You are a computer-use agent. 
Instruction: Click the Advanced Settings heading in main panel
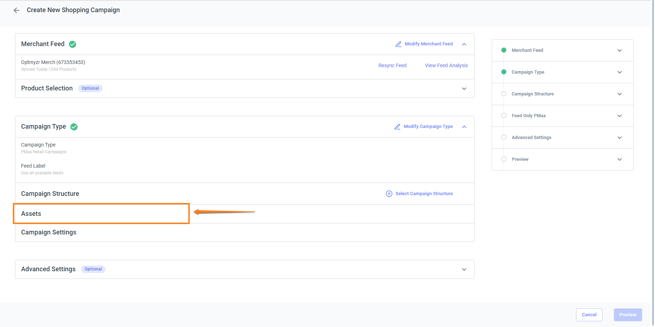point(48,269)
